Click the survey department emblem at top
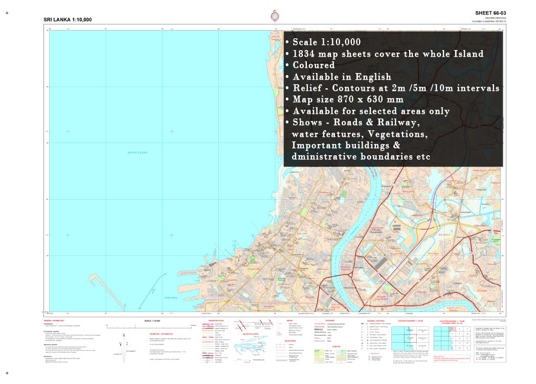 click(x=275, y=16)
